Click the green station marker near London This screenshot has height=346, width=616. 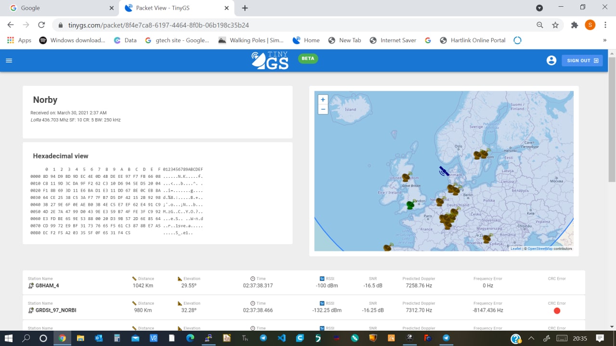410,205
